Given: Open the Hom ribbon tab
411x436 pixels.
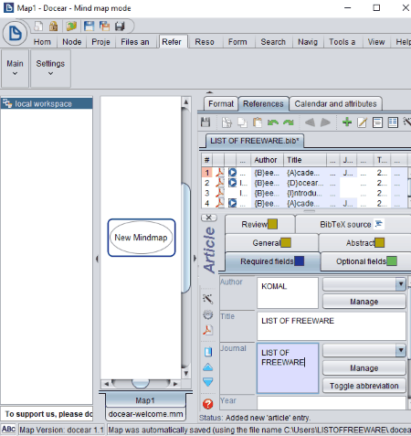Looking at the screenshot, I should [42, 42].
